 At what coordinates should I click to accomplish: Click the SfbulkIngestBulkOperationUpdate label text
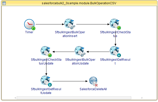coord(80,61)
